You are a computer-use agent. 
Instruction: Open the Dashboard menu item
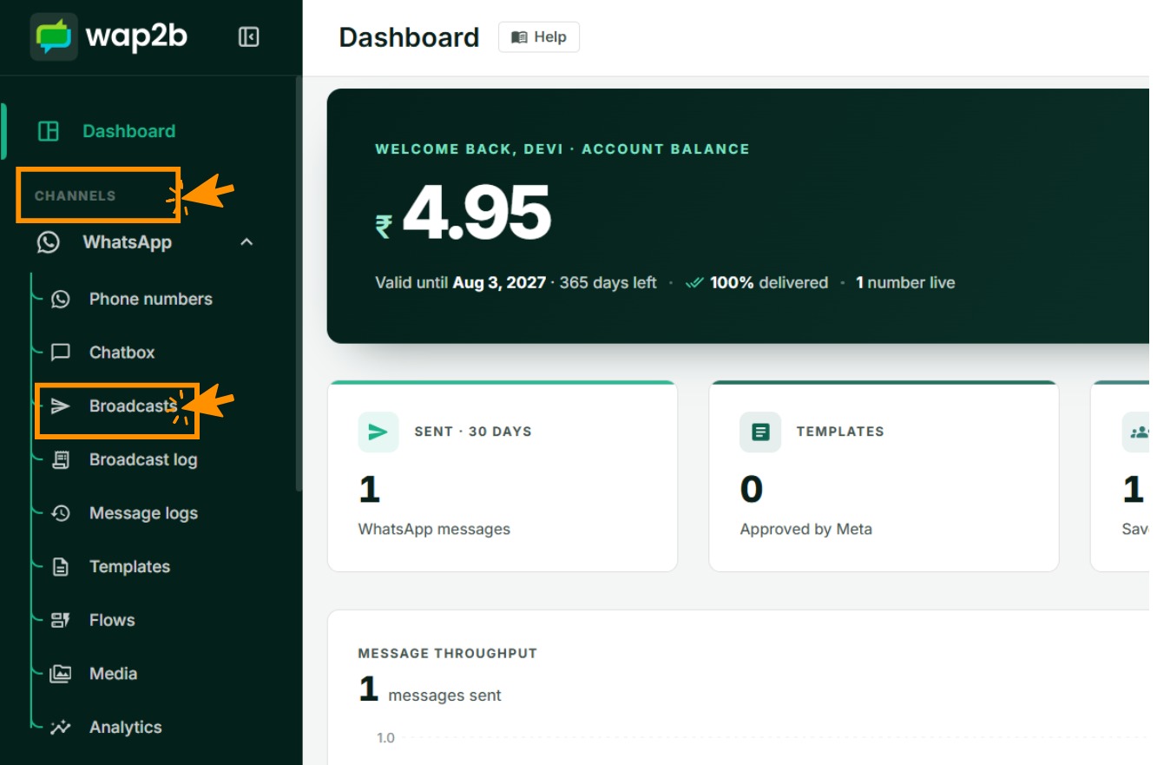tap(128, 131)
